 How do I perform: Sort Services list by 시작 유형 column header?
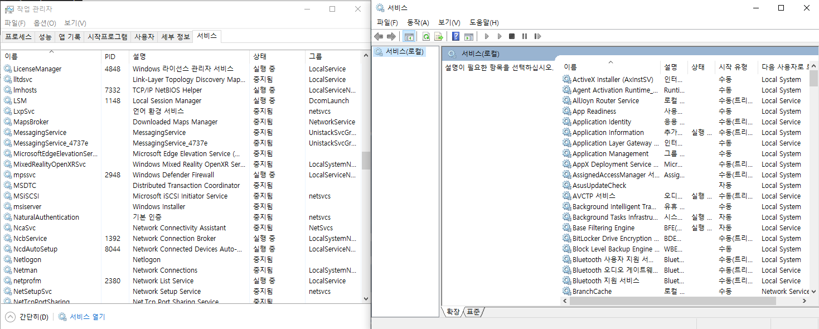tap(736, 67)
